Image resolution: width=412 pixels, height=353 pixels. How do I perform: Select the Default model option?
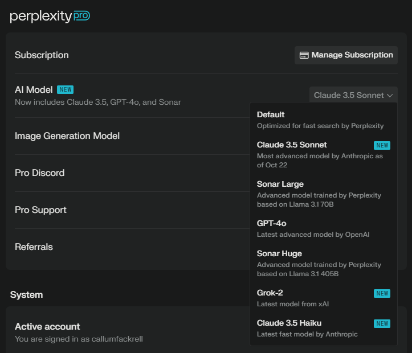coord(324,120)
